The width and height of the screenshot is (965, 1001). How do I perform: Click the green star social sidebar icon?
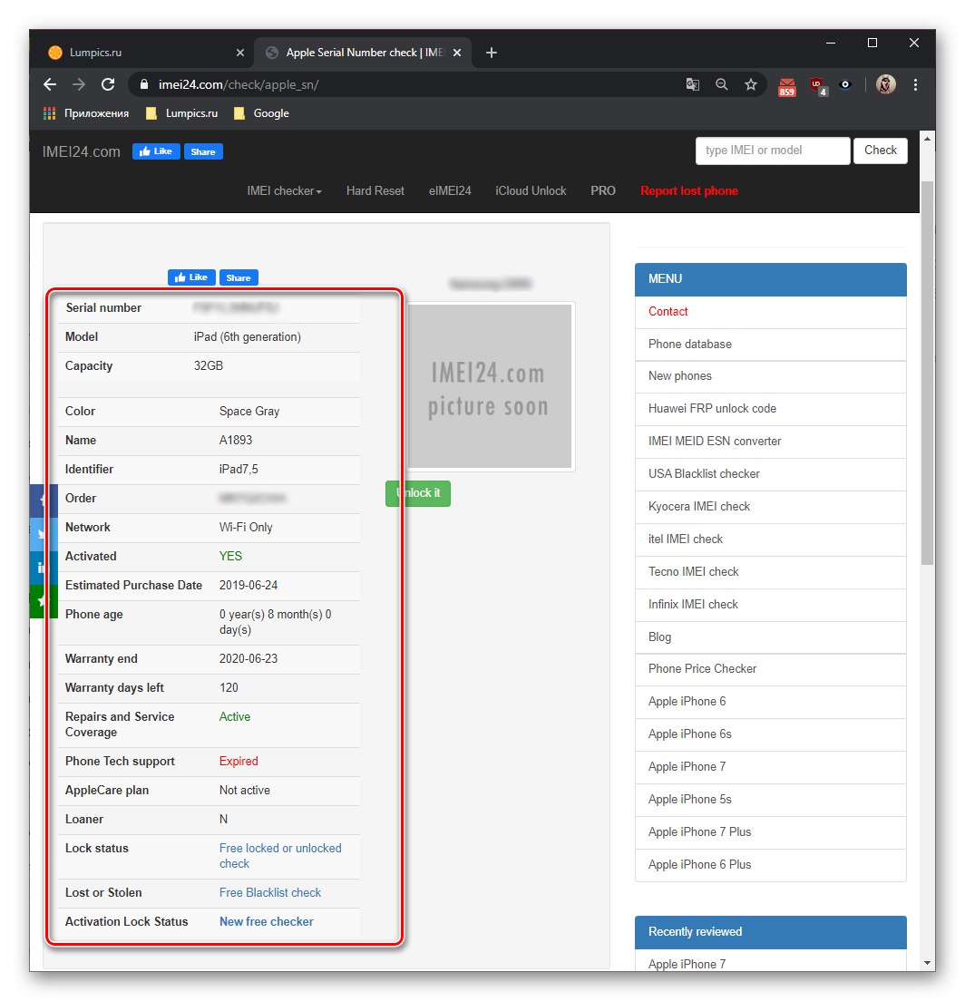[42, 601]
